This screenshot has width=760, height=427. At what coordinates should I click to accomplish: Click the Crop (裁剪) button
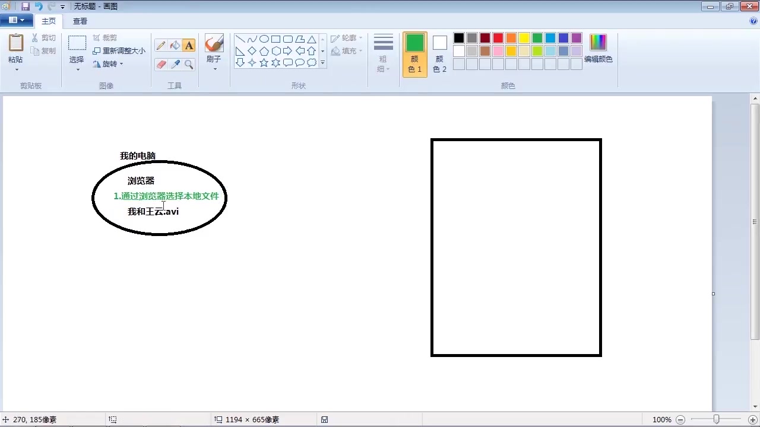105,38
